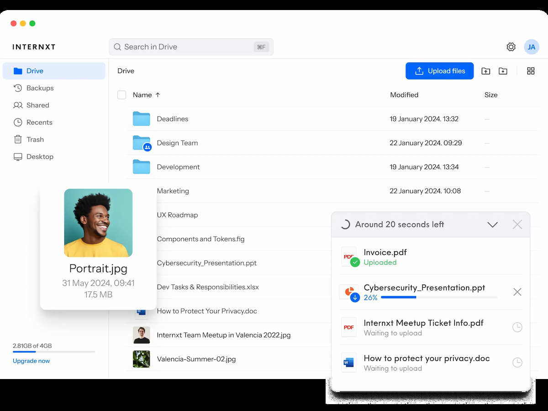Click the Internxt Meetup Ticket Info.pdf icon
This screenshot has height=411, width=548.
(x=349, y=327)
